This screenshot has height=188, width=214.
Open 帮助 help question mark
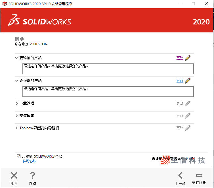click(x=32, y=175)
